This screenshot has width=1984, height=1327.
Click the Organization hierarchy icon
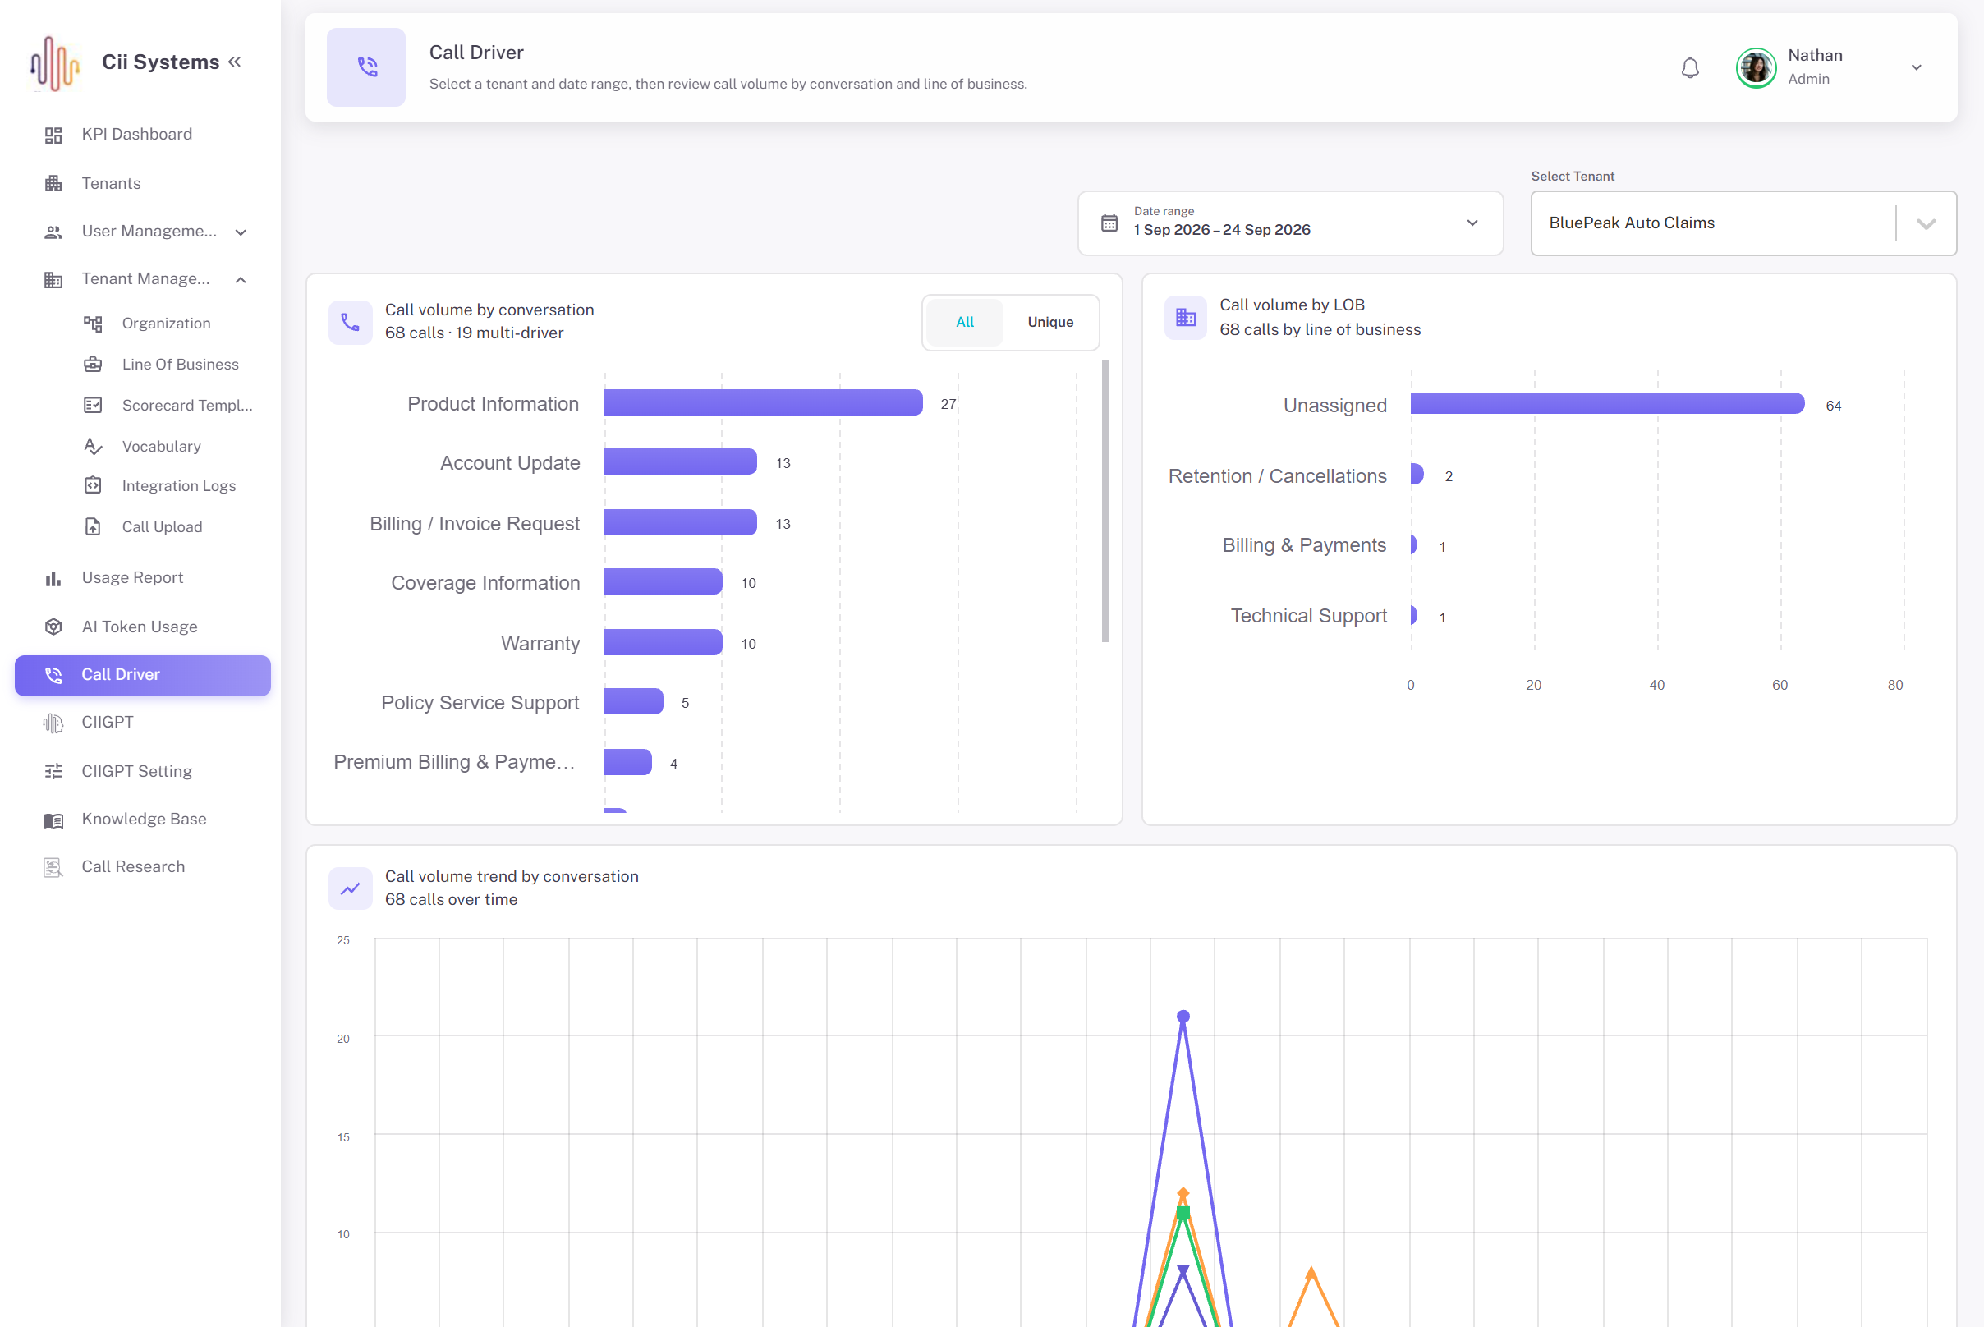click(x=93, y=324)
